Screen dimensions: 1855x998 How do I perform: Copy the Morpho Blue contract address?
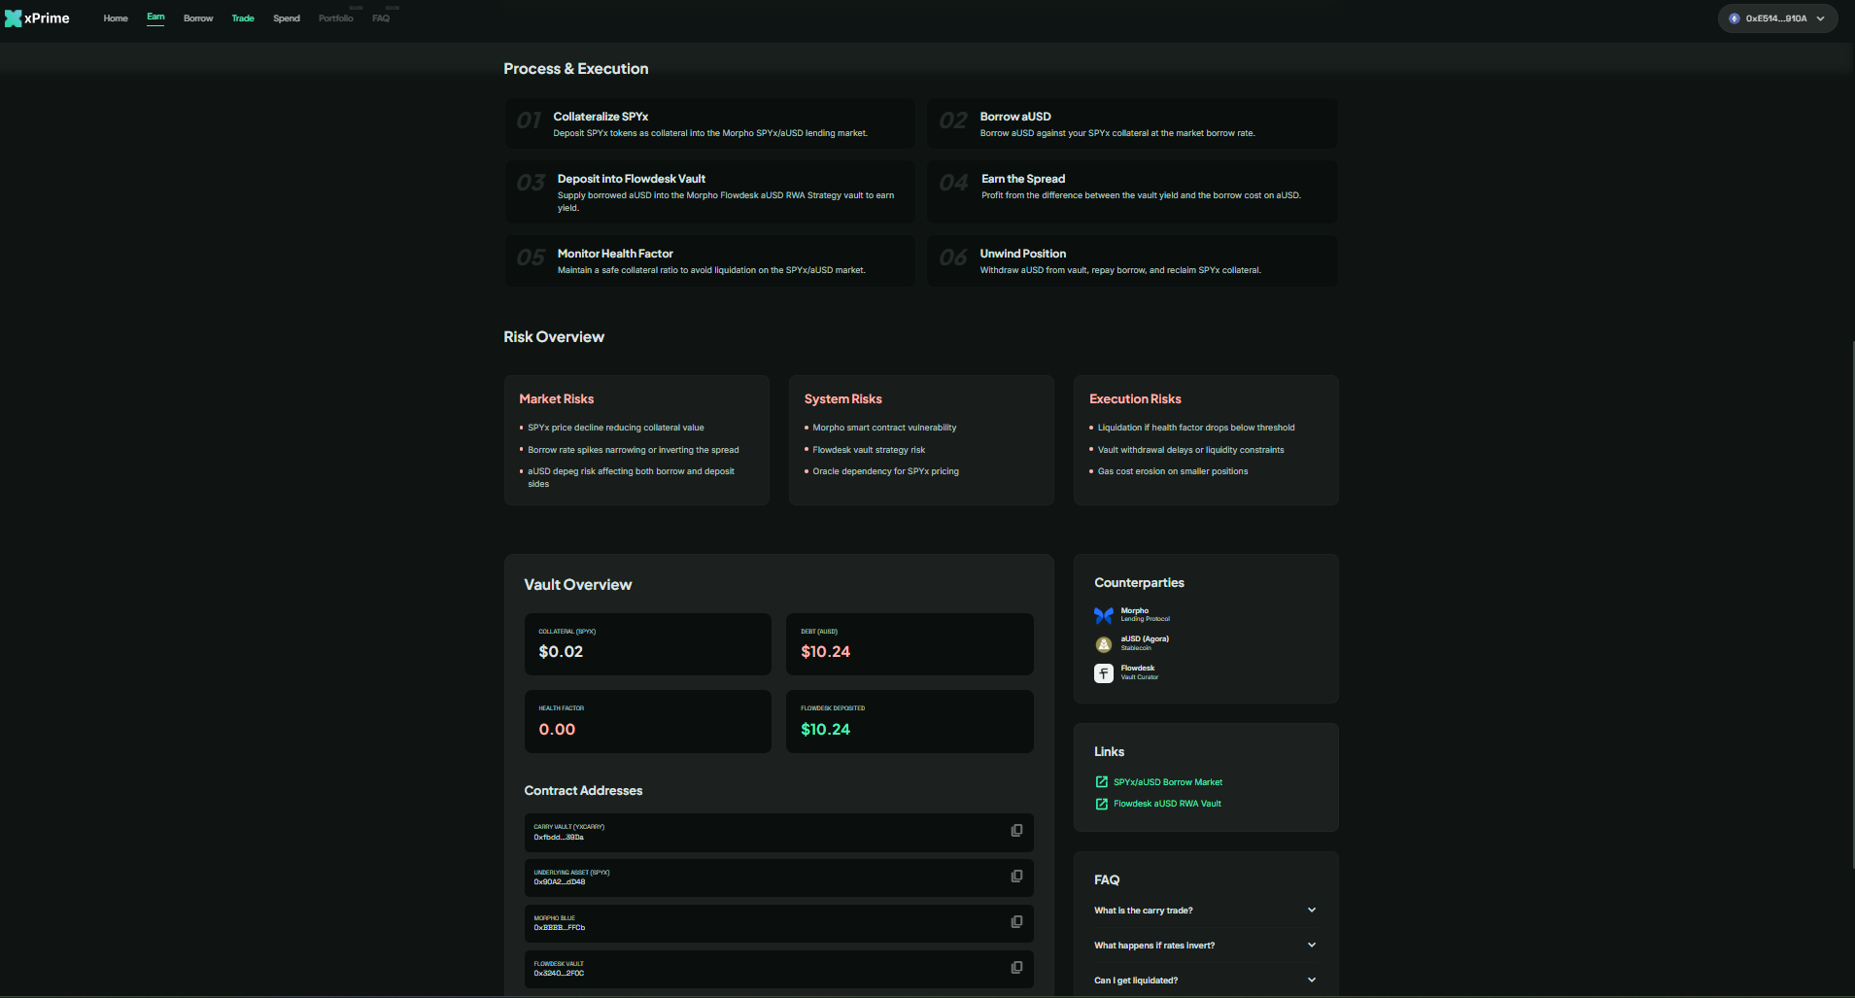pos(1016,922)
